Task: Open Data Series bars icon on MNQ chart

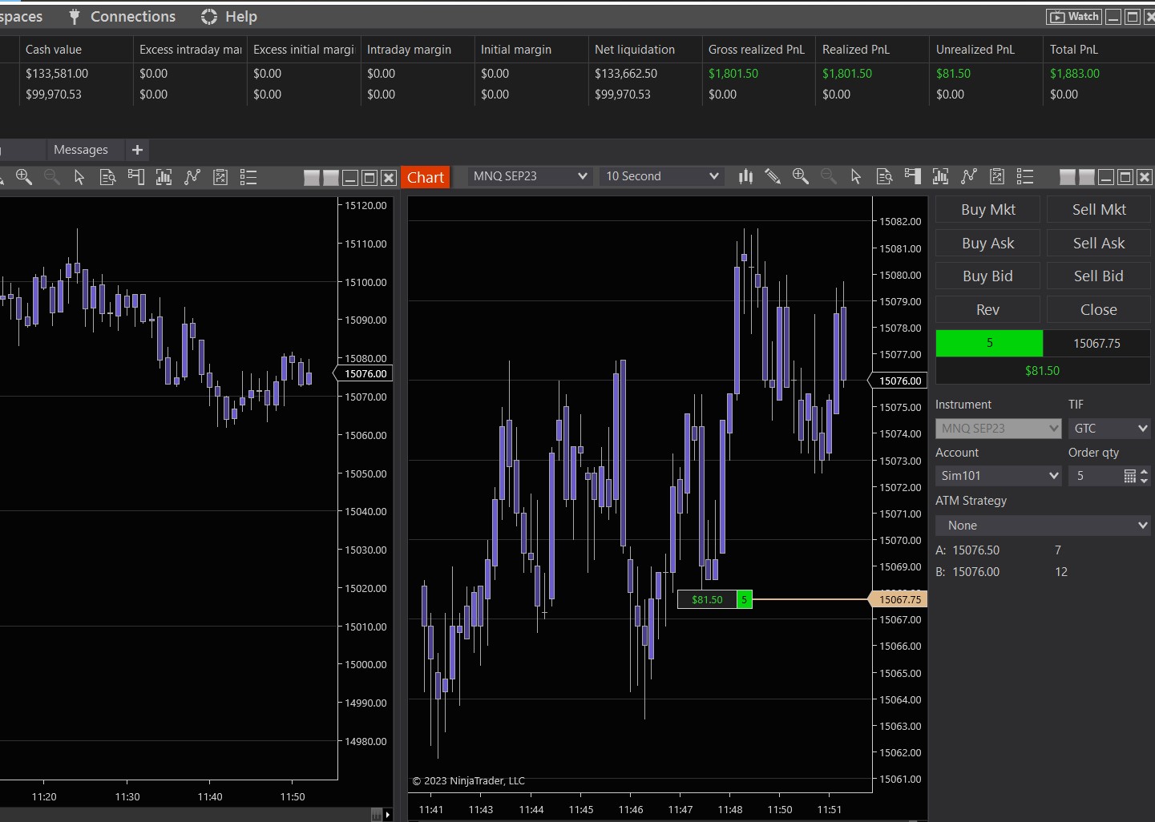Action: tap(745, 177)
